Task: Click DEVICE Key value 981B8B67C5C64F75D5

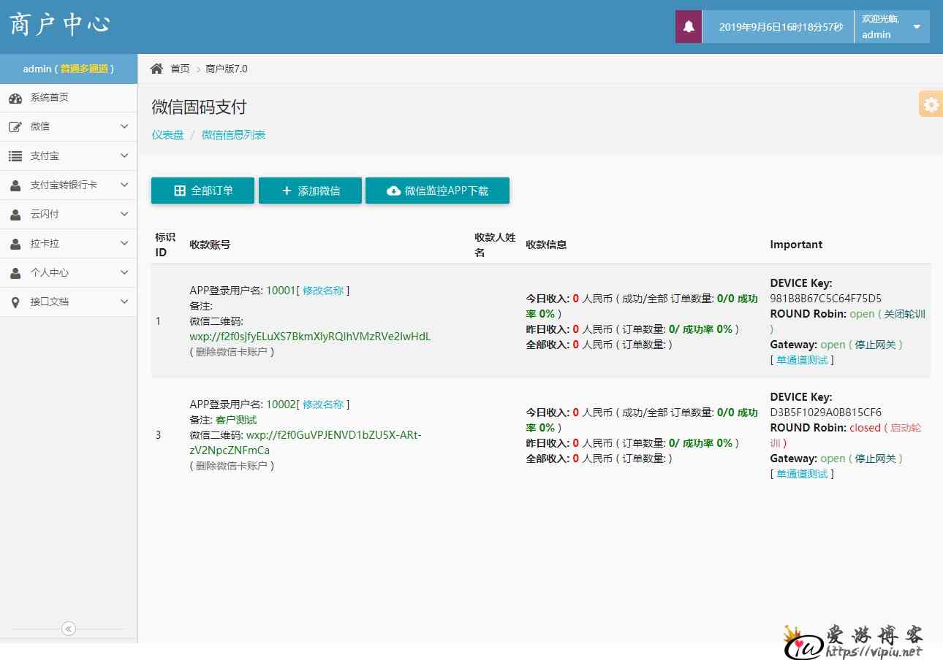Action: point(826,299)
